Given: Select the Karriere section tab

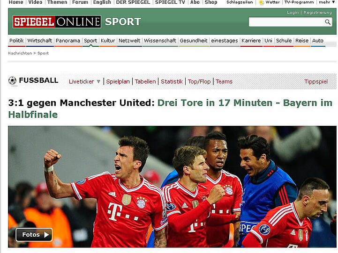Looking at the screenshot, I should click(x=251, y=41).
